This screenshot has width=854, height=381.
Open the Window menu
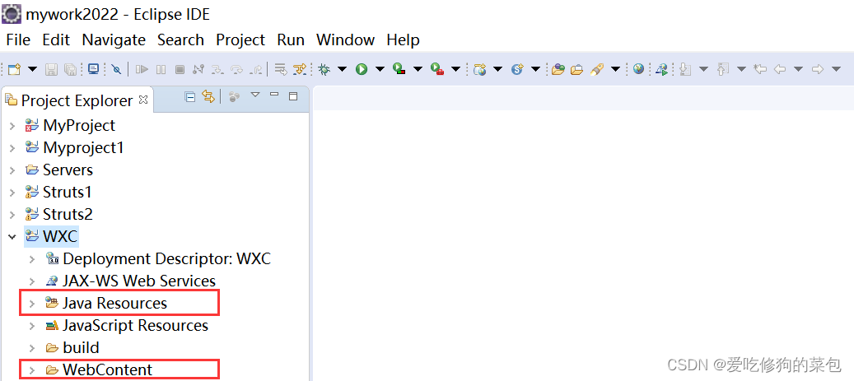click(345, 39)
